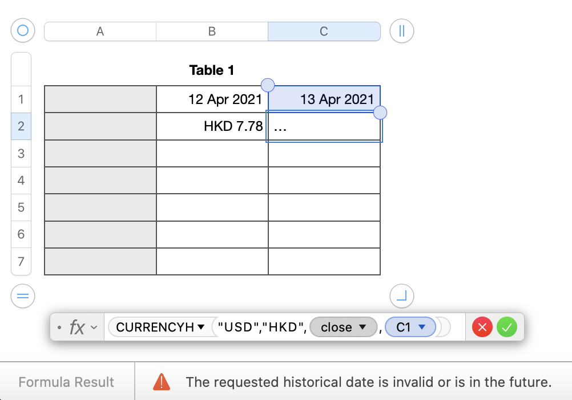Click the red warning triangle icon
Image resolution: width=572 pixels, height=400 pixels.
click(x=162, y=382)
